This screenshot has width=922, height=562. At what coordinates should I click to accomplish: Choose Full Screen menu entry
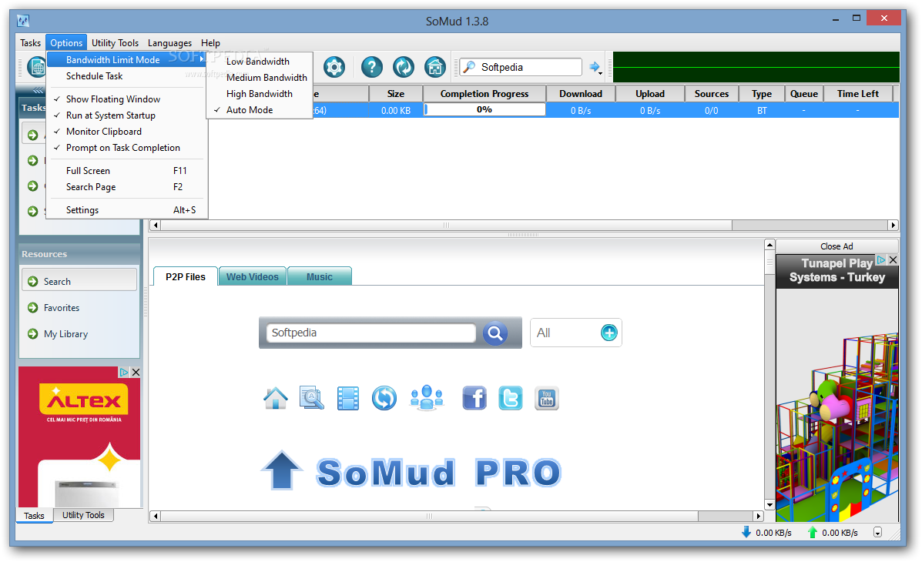[x=127, y=170]
